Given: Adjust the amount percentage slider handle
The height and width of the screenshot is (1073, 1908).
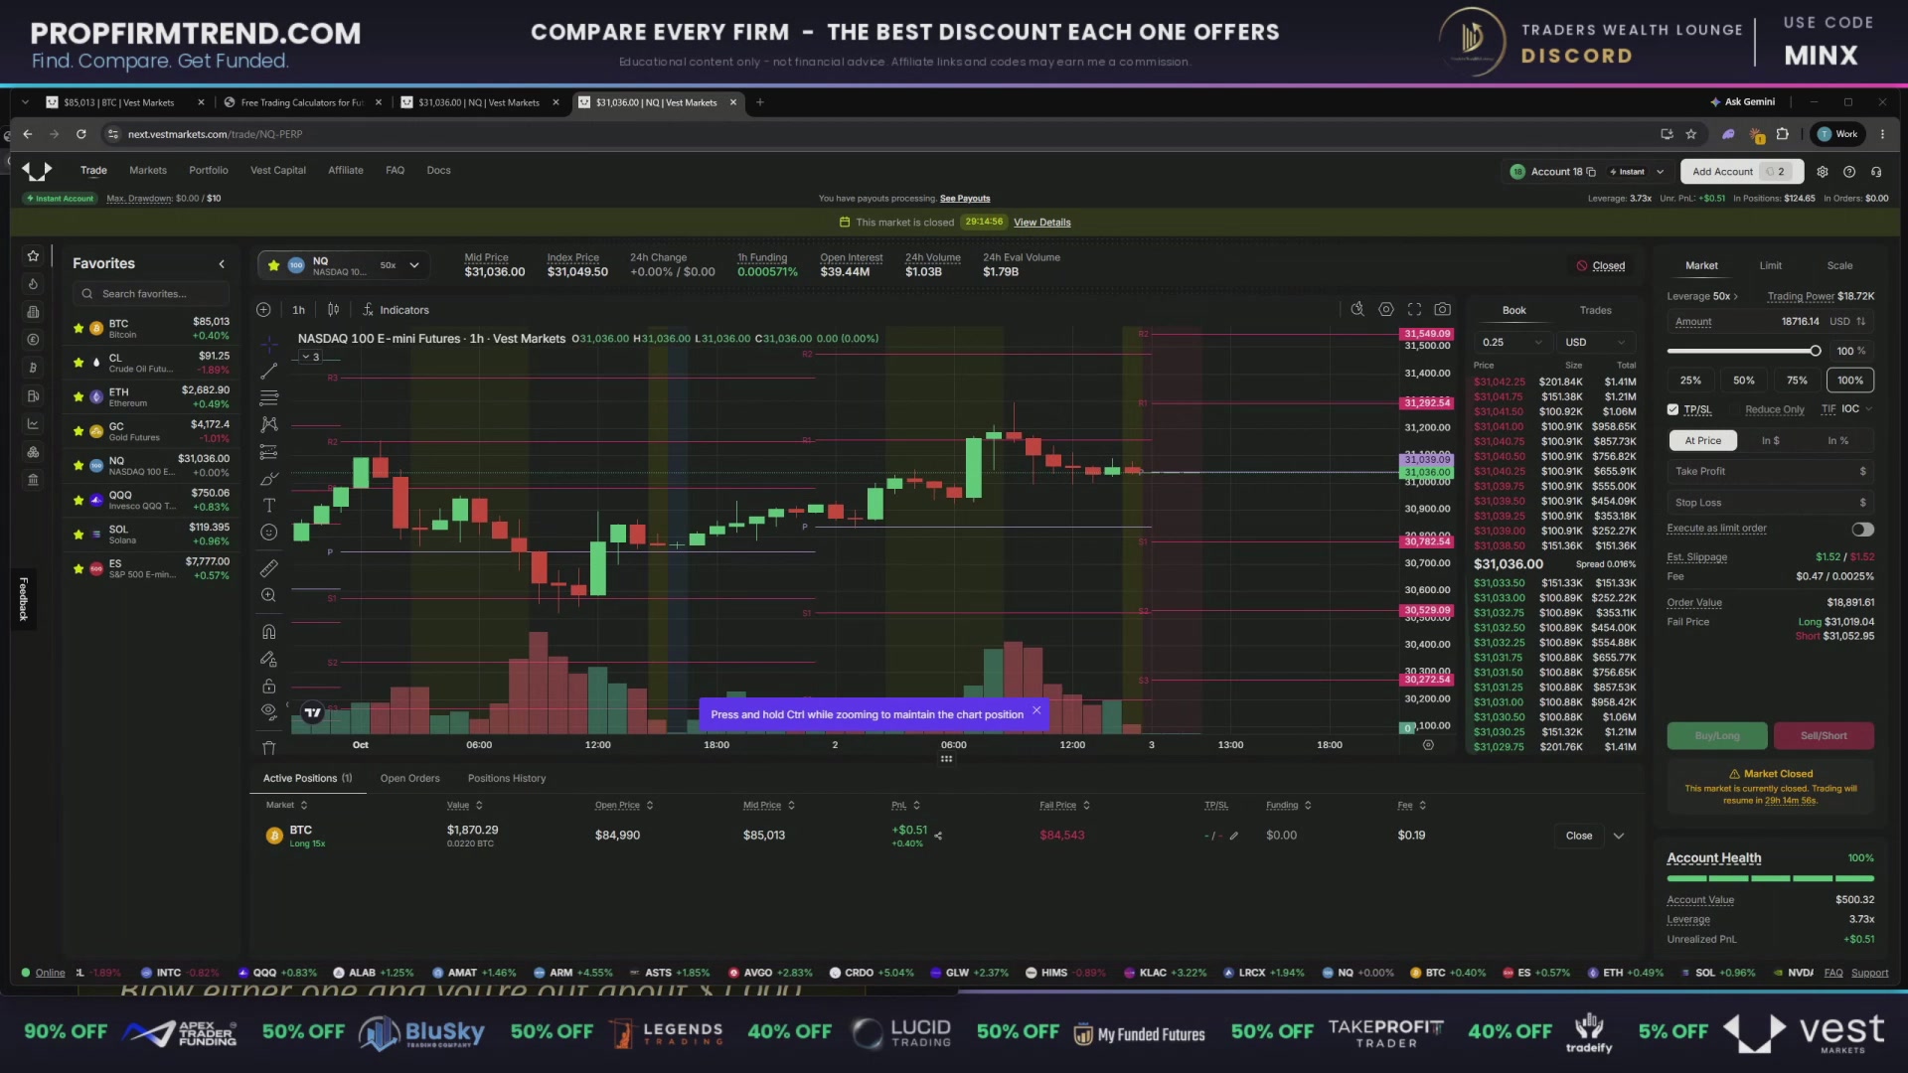Looking at the screenshot, I should pos(1816,351).
